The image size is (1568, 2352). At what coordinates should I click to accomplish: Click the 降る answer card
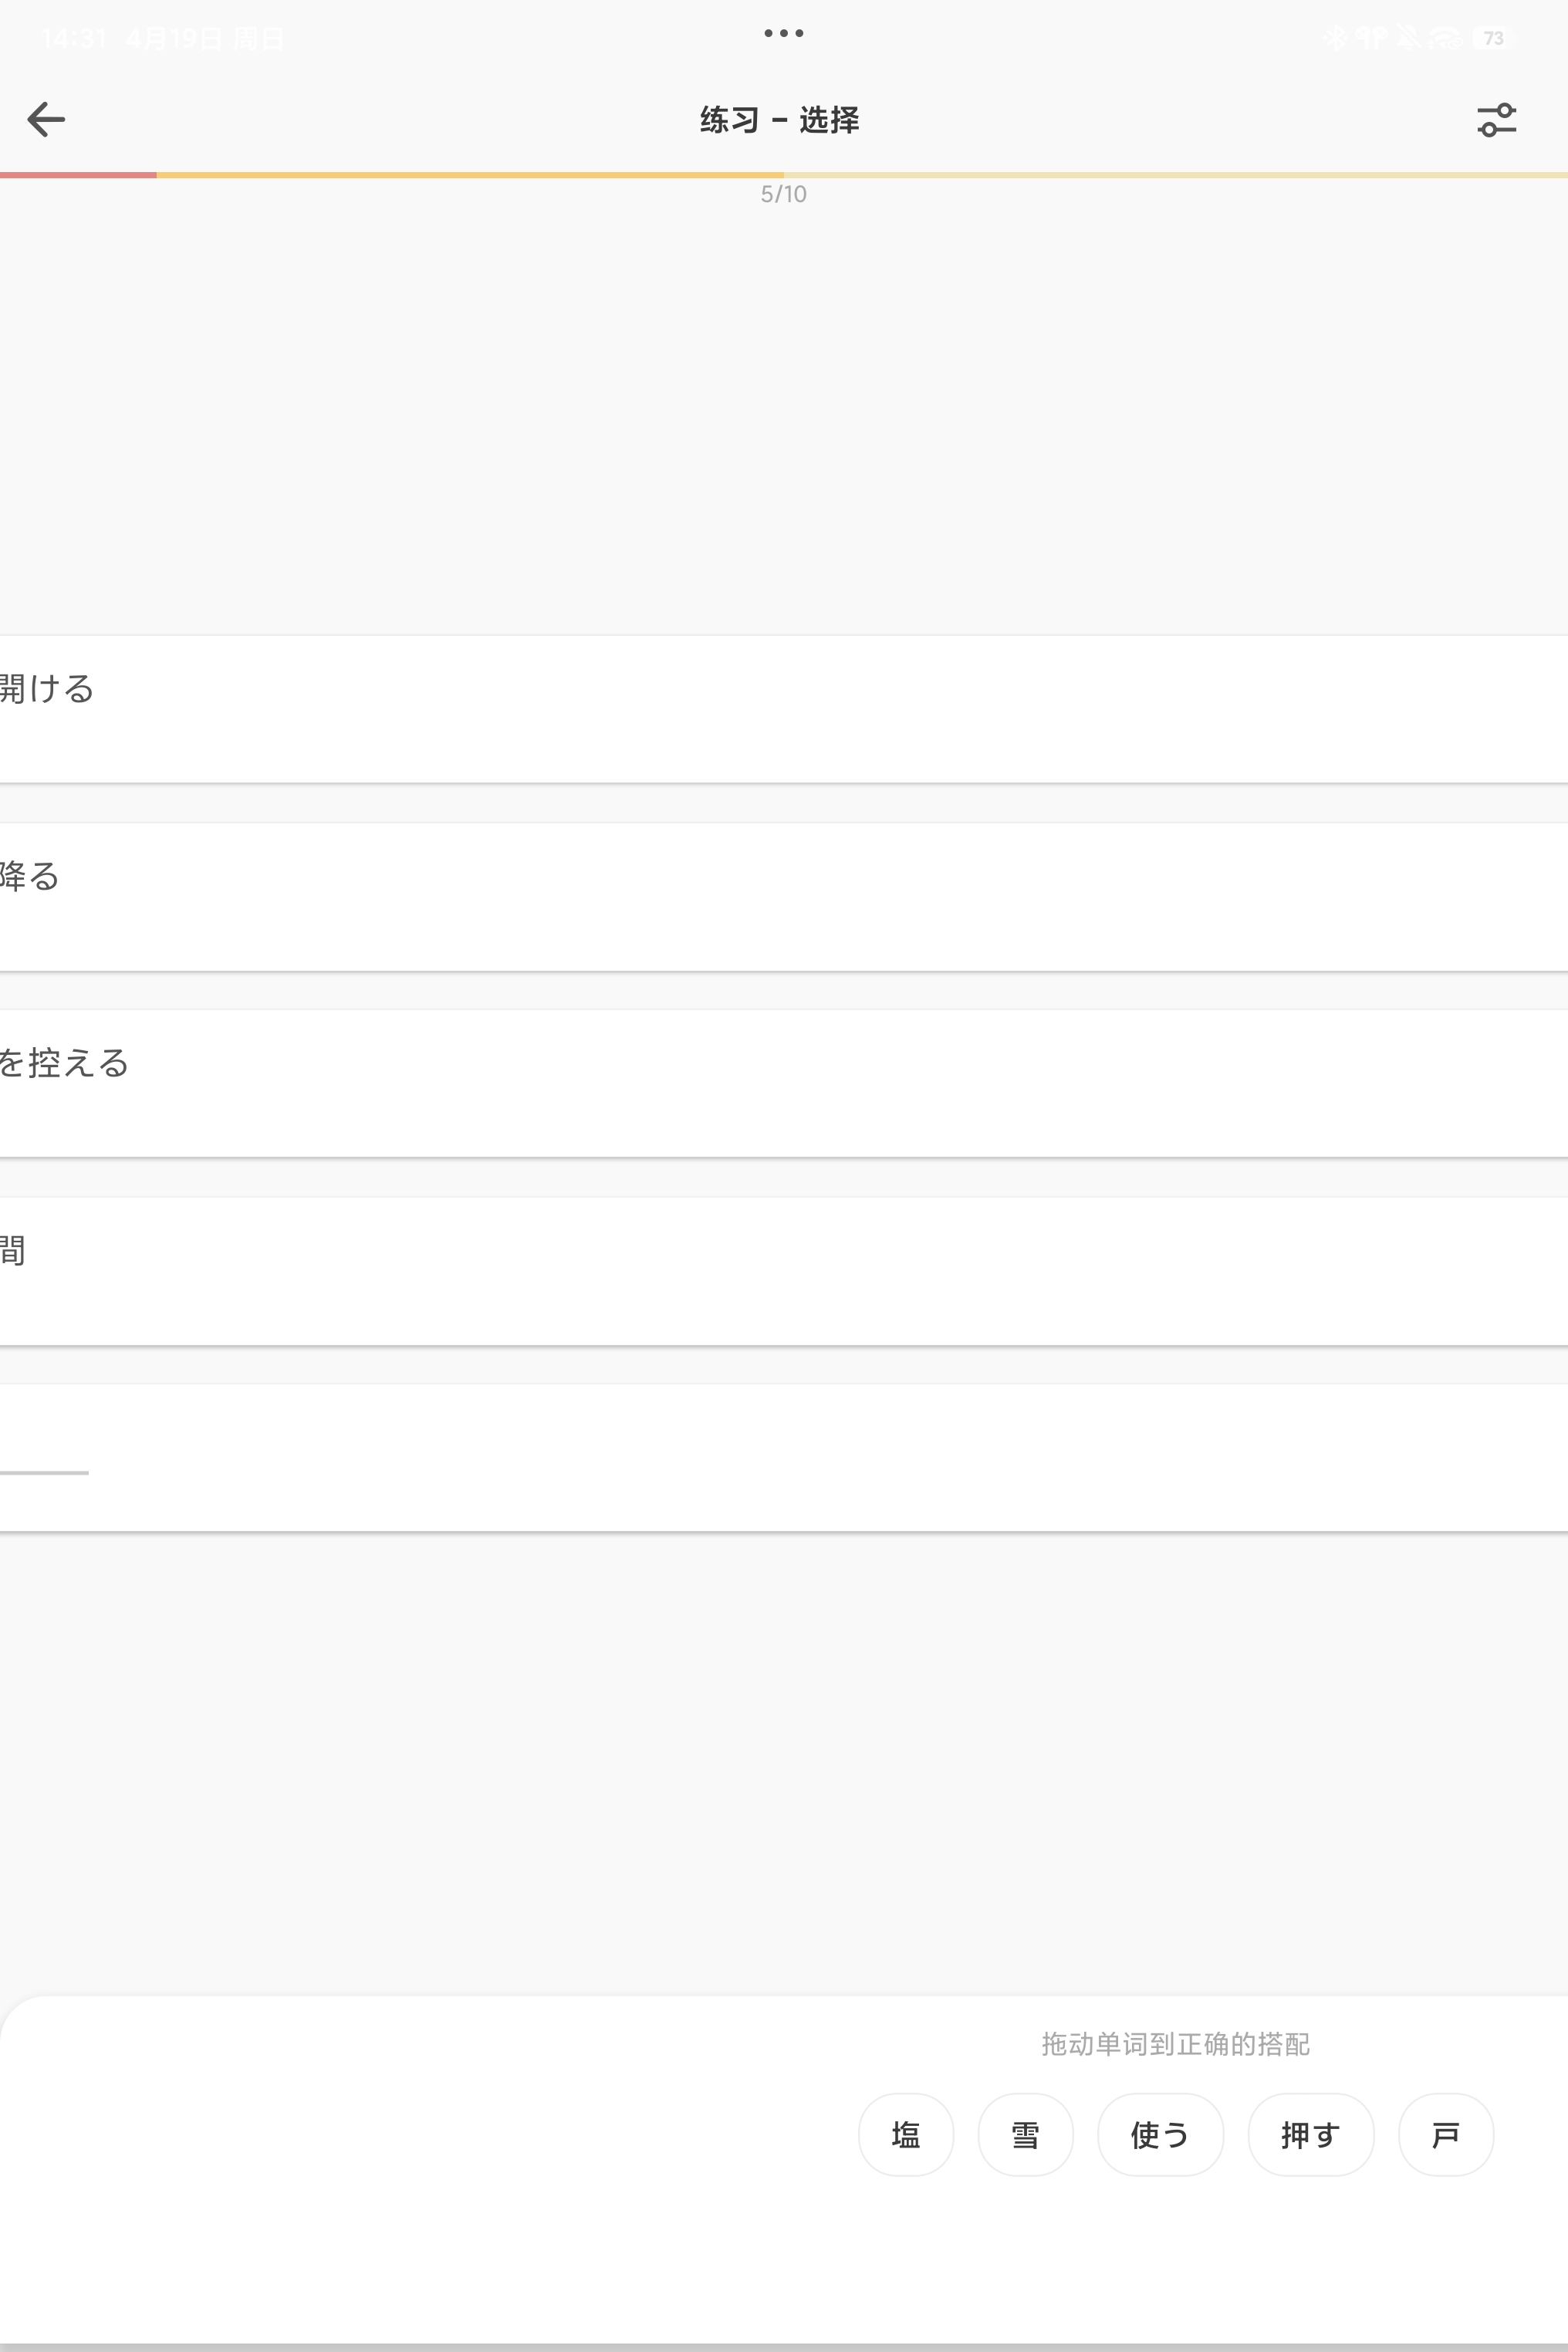784,896
